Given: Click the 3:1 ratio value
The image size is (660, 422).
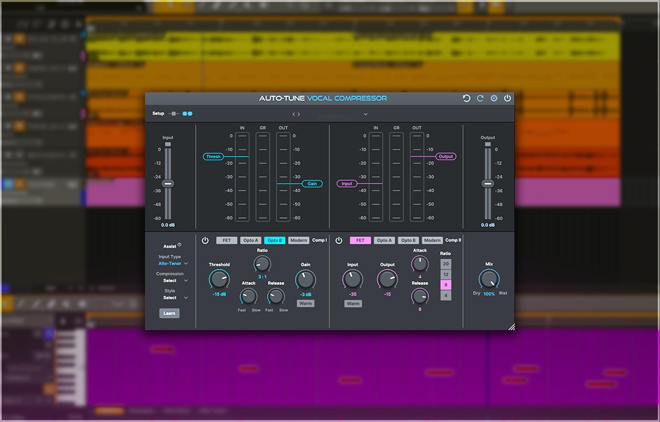Looking at the screenshot, I should coord(262,277).
